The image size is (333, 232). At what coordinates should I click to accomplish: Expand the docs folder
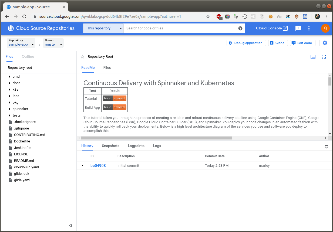[x=10, y=83]
